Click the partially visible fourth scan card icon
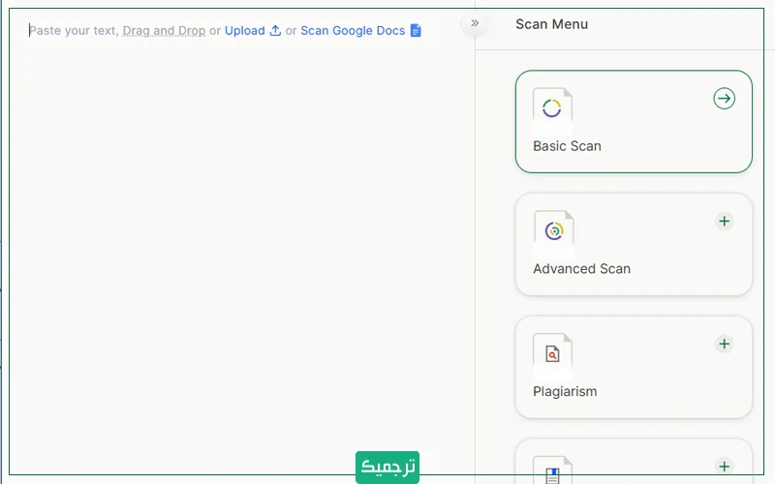775x484 pixels. coord(552,470)
